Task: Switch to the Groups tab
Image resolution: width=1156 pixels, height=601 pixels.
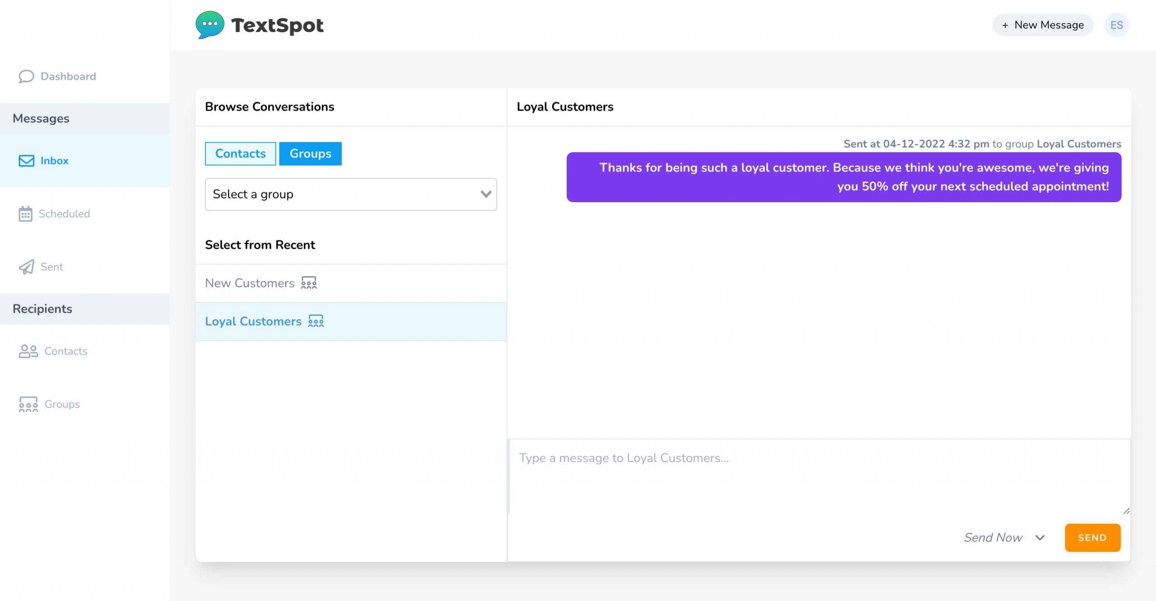Action: coord(310,153)
